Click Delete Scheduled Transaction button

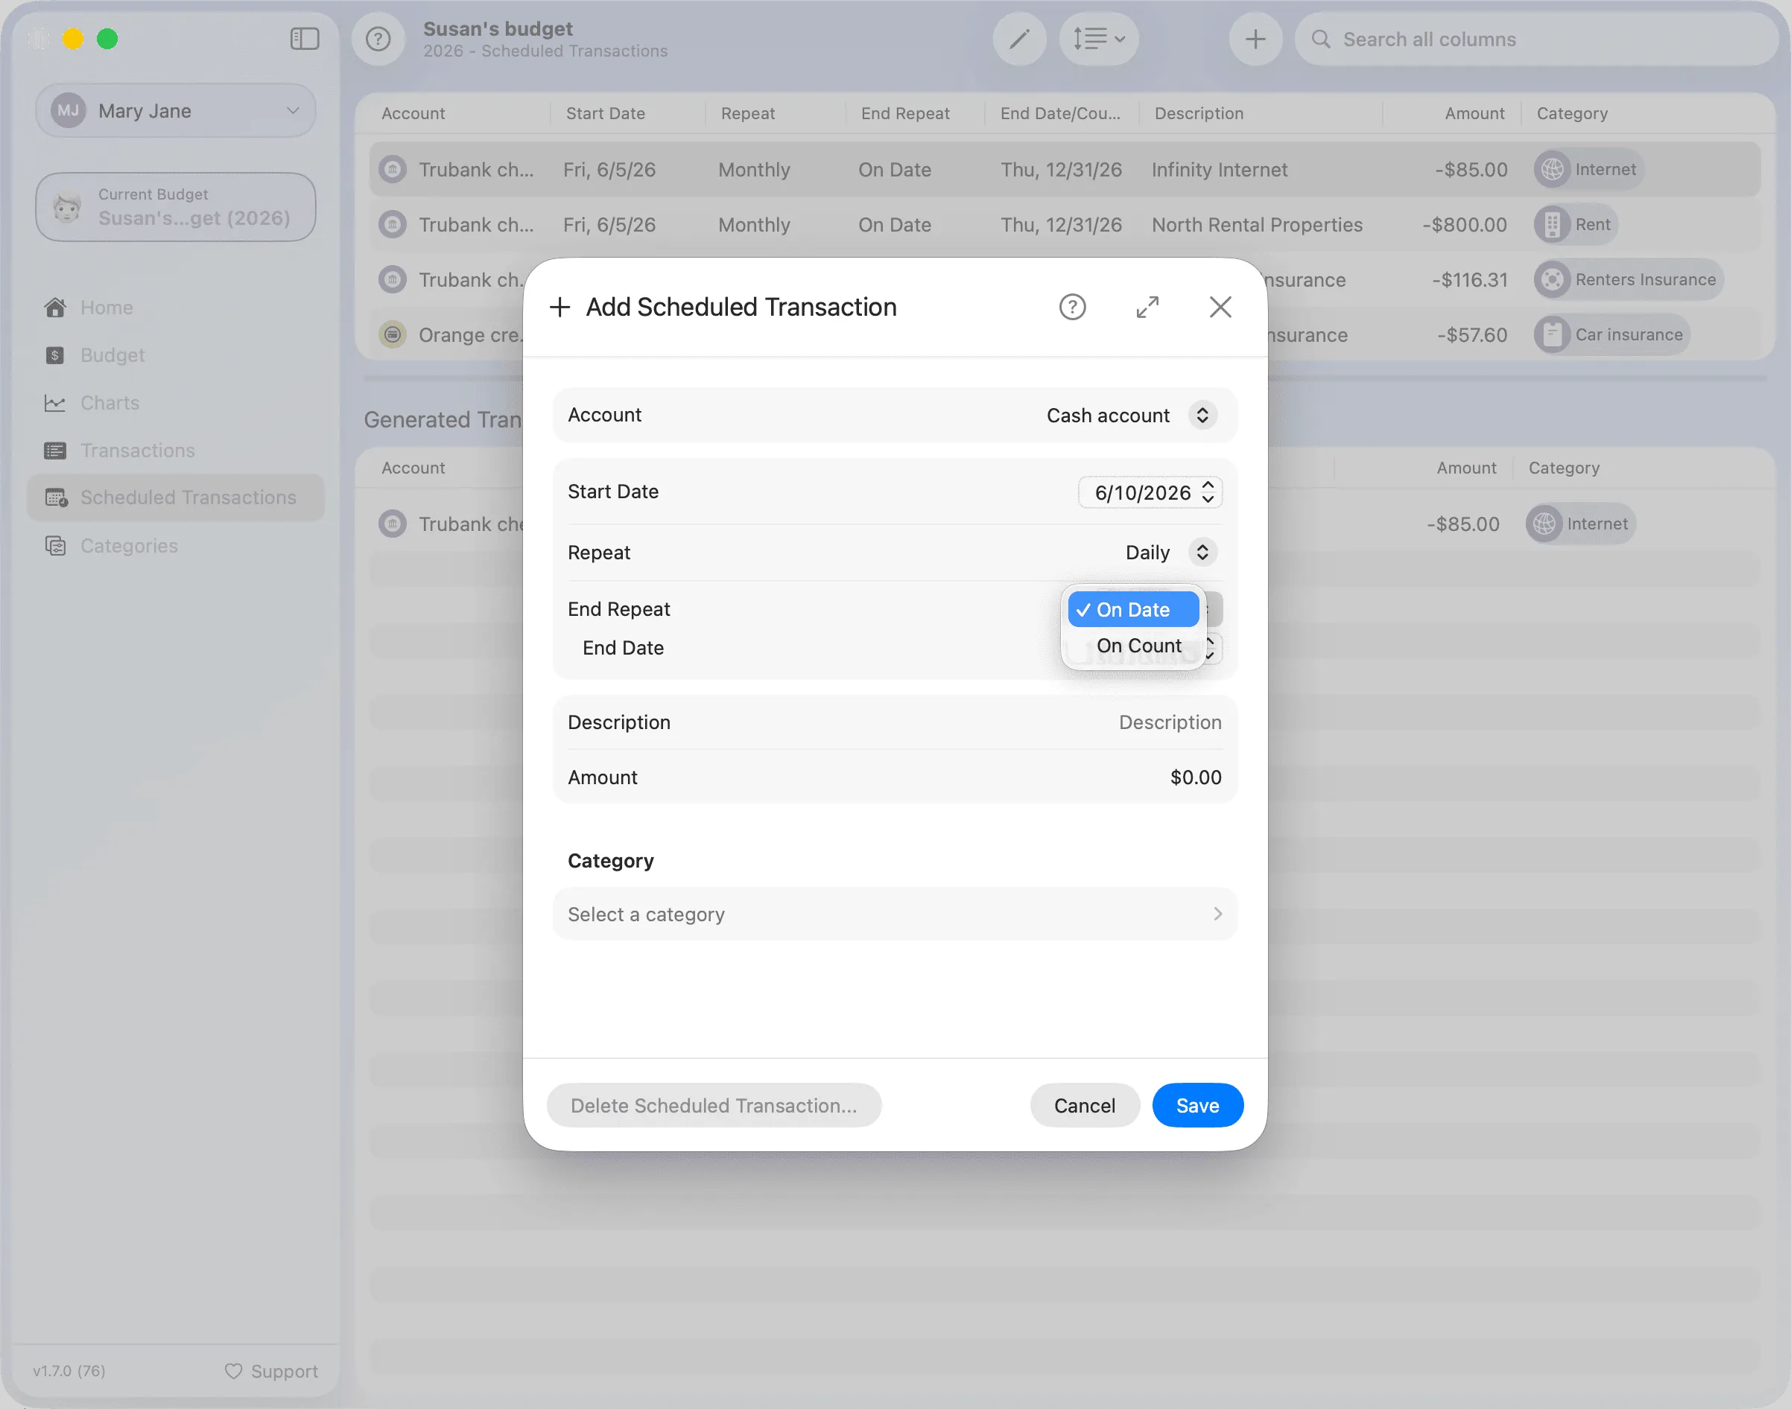(714, 1105)
